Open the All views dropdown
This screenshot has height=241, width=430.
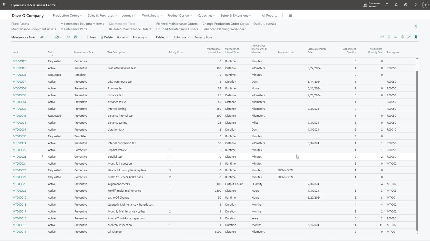43,37
